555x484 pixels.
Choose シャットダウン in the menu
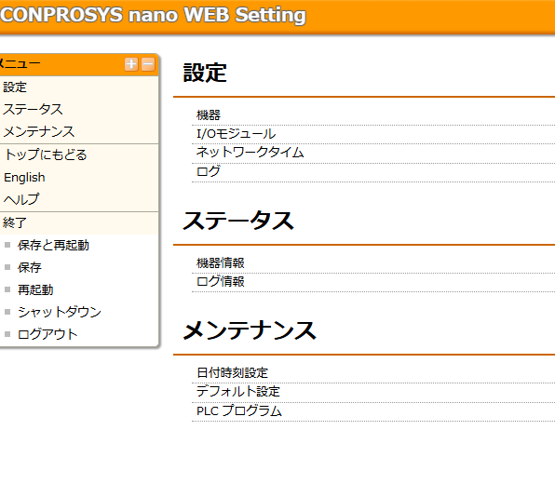(60, 312)
